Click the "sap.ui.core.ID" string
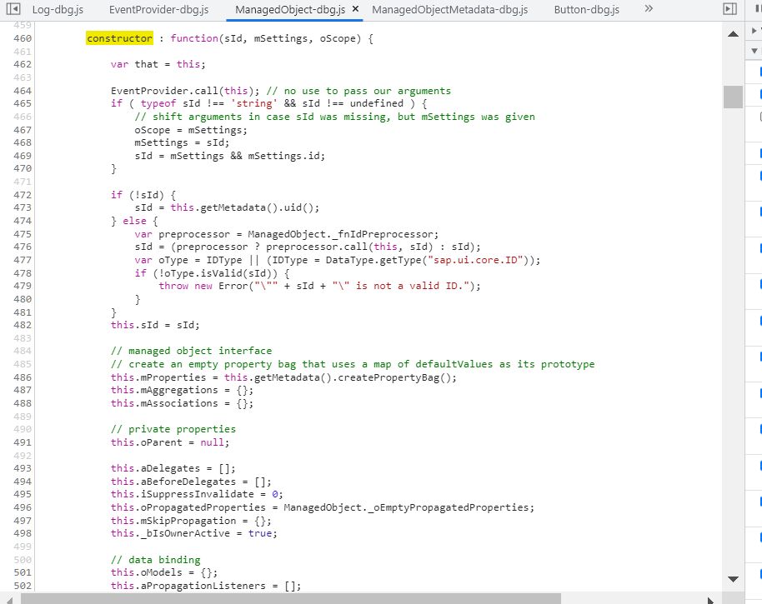Screen dimensions: 762x604 pos(475,260)
